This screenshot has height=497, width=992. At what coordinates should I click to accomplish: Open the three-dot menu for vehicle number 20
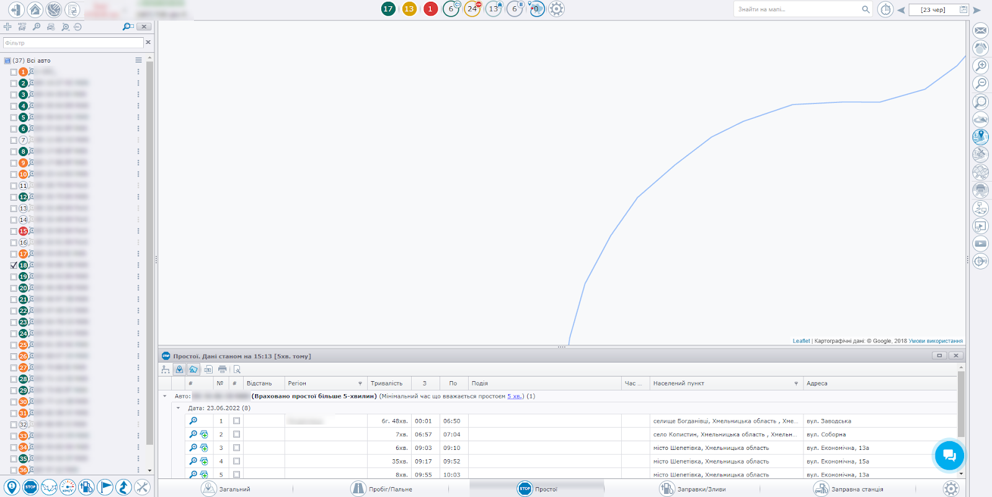[x=138, y=288]
